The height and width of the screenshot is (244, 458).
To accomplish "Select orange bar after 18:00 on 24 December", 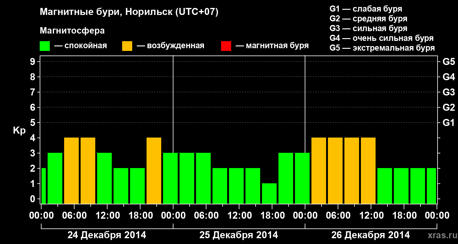I will click(154, 170).
